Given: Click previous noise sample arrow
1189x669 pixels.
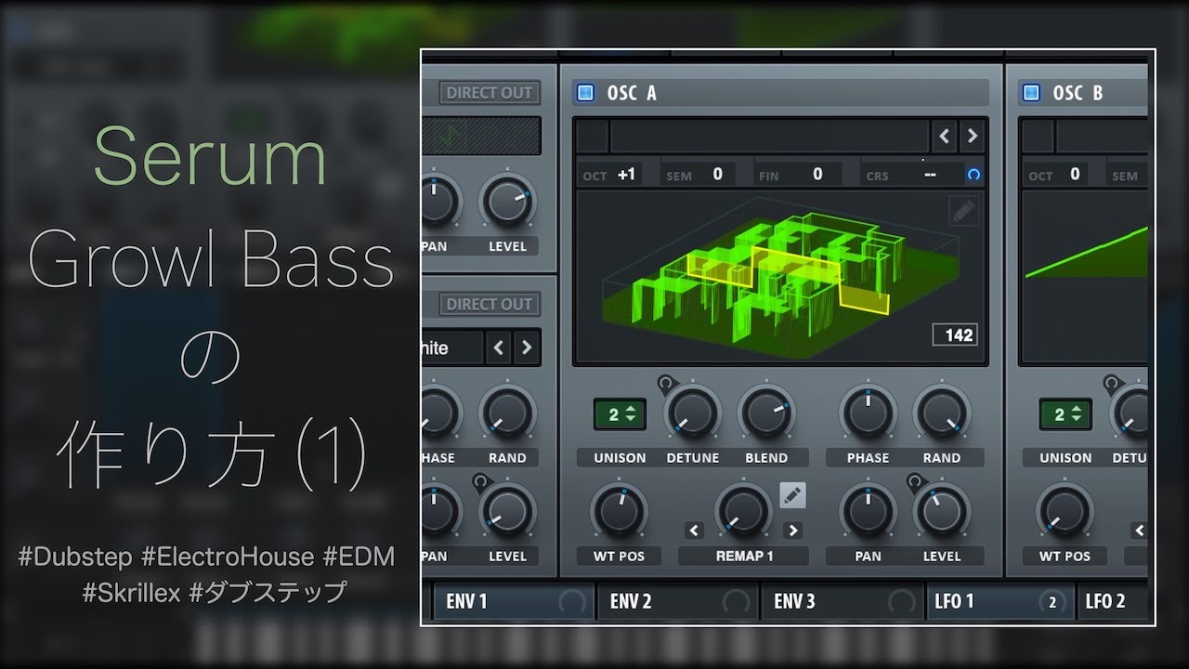Looking at the screenshot, I should click(x=499, y=348).
